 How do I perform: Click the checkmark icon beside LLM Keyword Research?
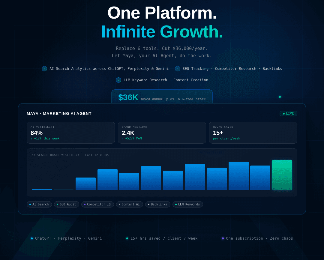point(118,80)
